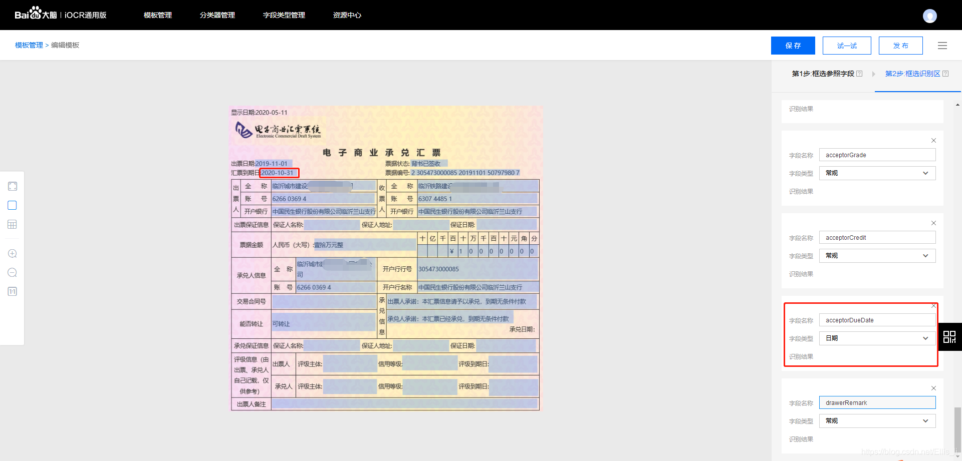The image size is (962, 461).
Task: Click the fit-to-screen icon in left toolbar
Action: coord(13,186)
